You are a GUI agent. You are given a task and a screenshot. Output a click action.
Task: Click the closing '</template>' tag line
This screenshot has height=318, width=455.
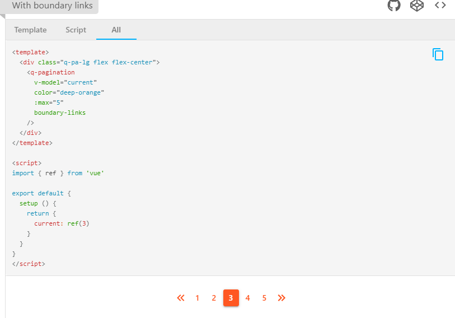(x=32, y=143)
